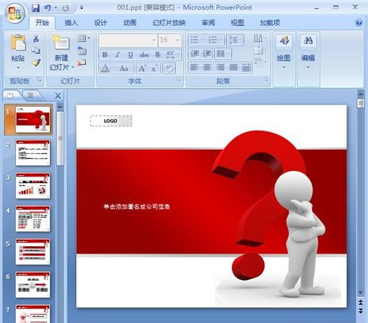The width and height of the screenshot is (368, 323).
Task: Open the line spacing menu
Action: pos(235,40)
